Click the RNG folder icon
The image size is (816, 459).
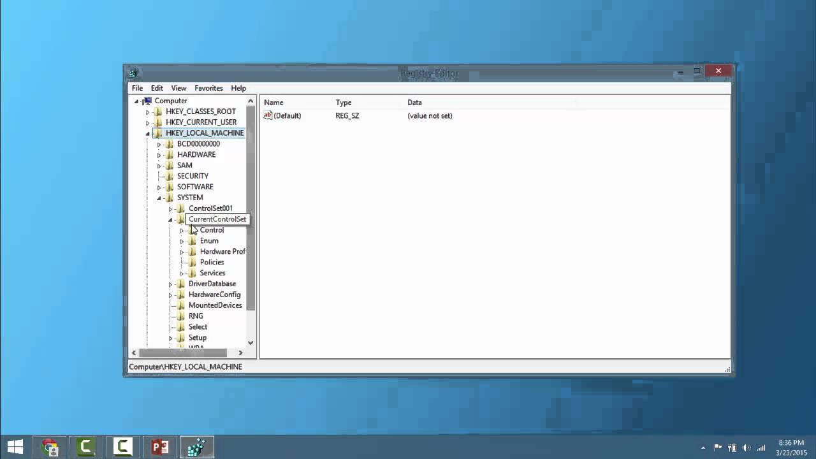[181, 316]
